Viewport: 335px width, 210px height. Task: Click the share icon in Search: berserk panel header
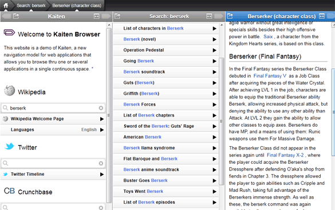[117, 16]
